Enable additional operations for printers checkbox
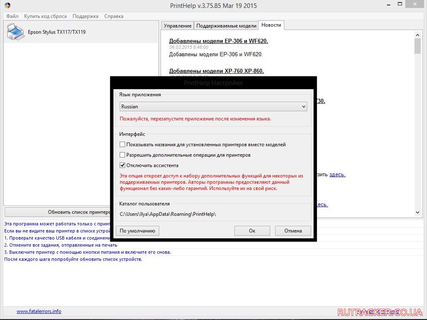427x320 pixels. pyautogui.click(x=123, y=155)
